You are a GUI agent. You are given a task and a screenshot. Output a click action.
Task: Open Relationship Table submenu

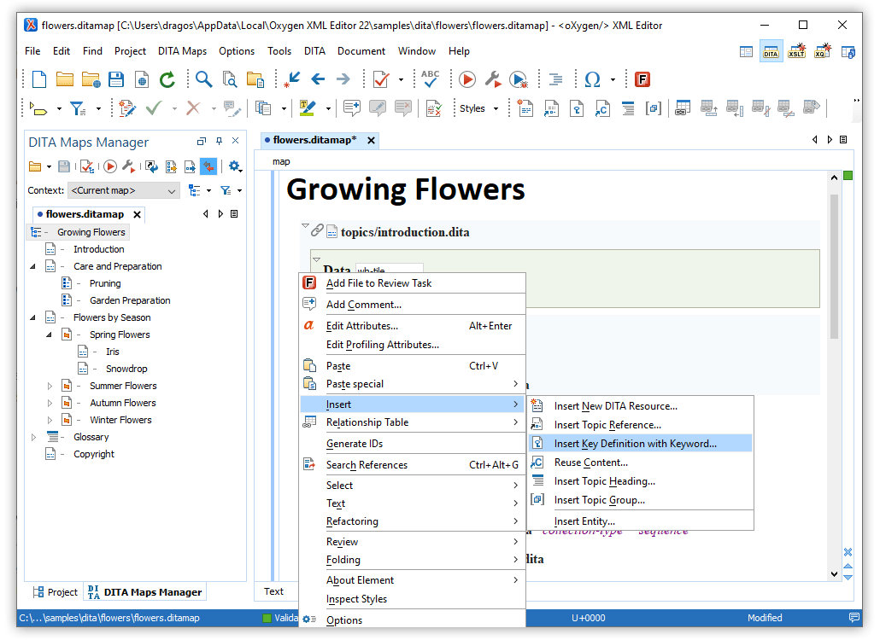point(413,422)
